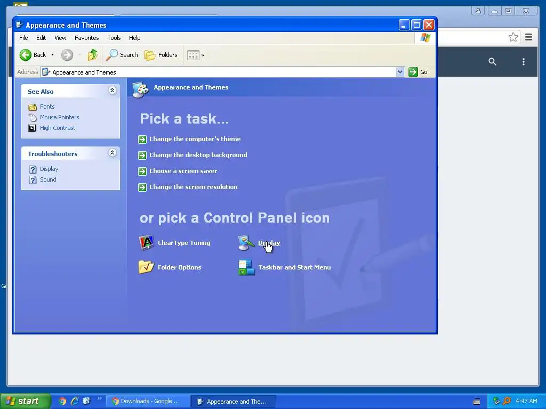Go up one folder level
The image size is (546, 409).
pyautogui.click(x=93, y=55)
